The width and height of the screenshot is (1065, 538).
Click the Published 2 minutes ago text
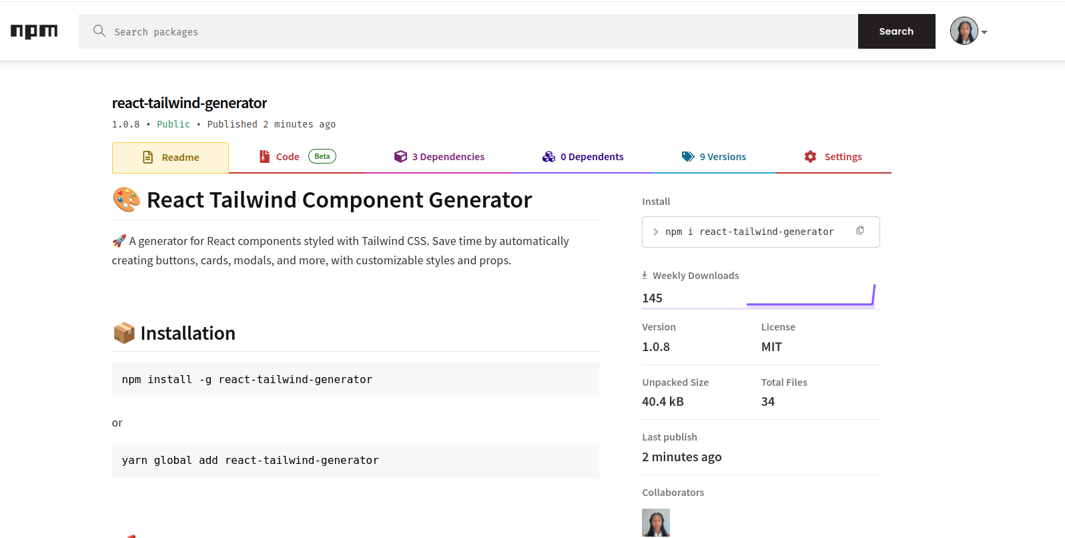272,124
